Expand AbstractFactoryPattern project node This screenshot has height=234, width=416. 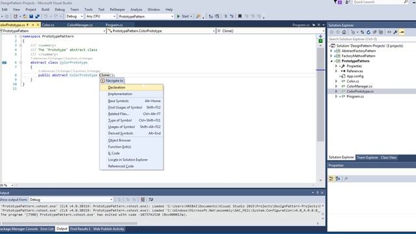[331, 51]
